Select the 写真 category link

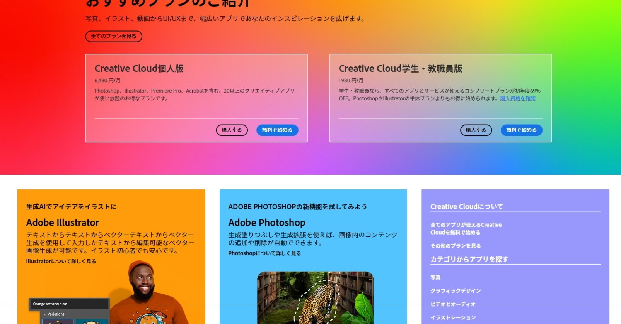point(435,277)
